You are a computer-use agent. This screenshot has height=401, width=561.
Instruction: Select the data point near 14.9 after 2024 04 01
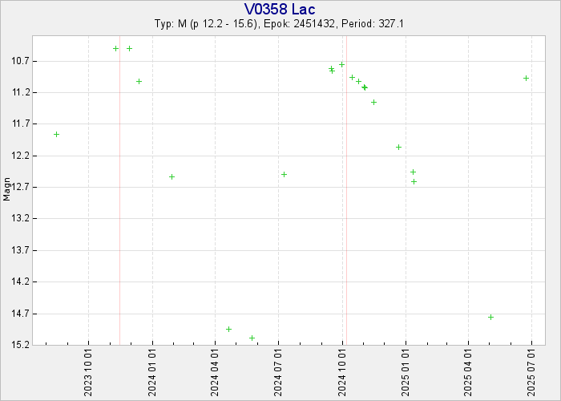pyautogui.click(x=228, y=329)
